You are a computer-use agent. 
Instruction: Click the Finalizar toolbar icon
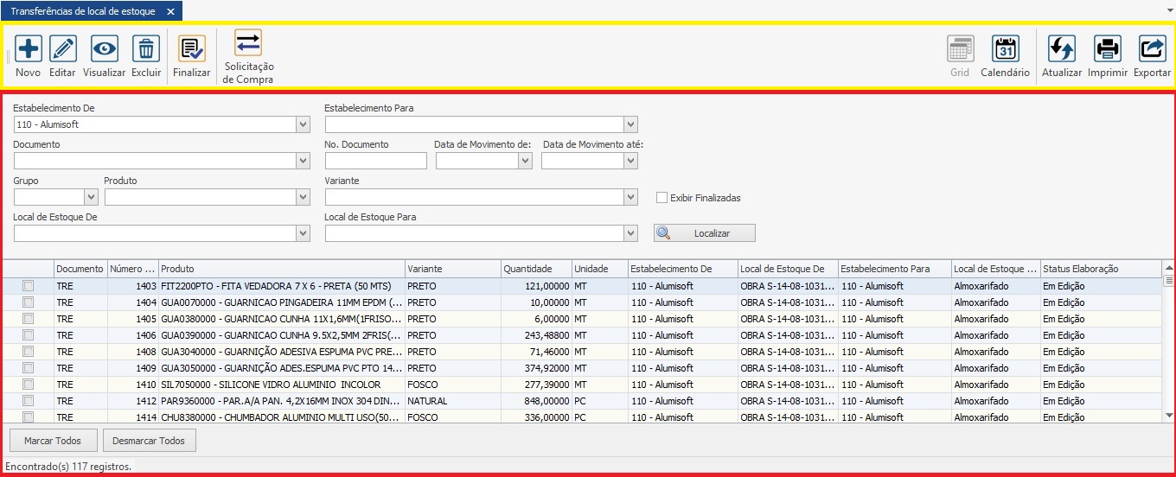pos(191,48)
